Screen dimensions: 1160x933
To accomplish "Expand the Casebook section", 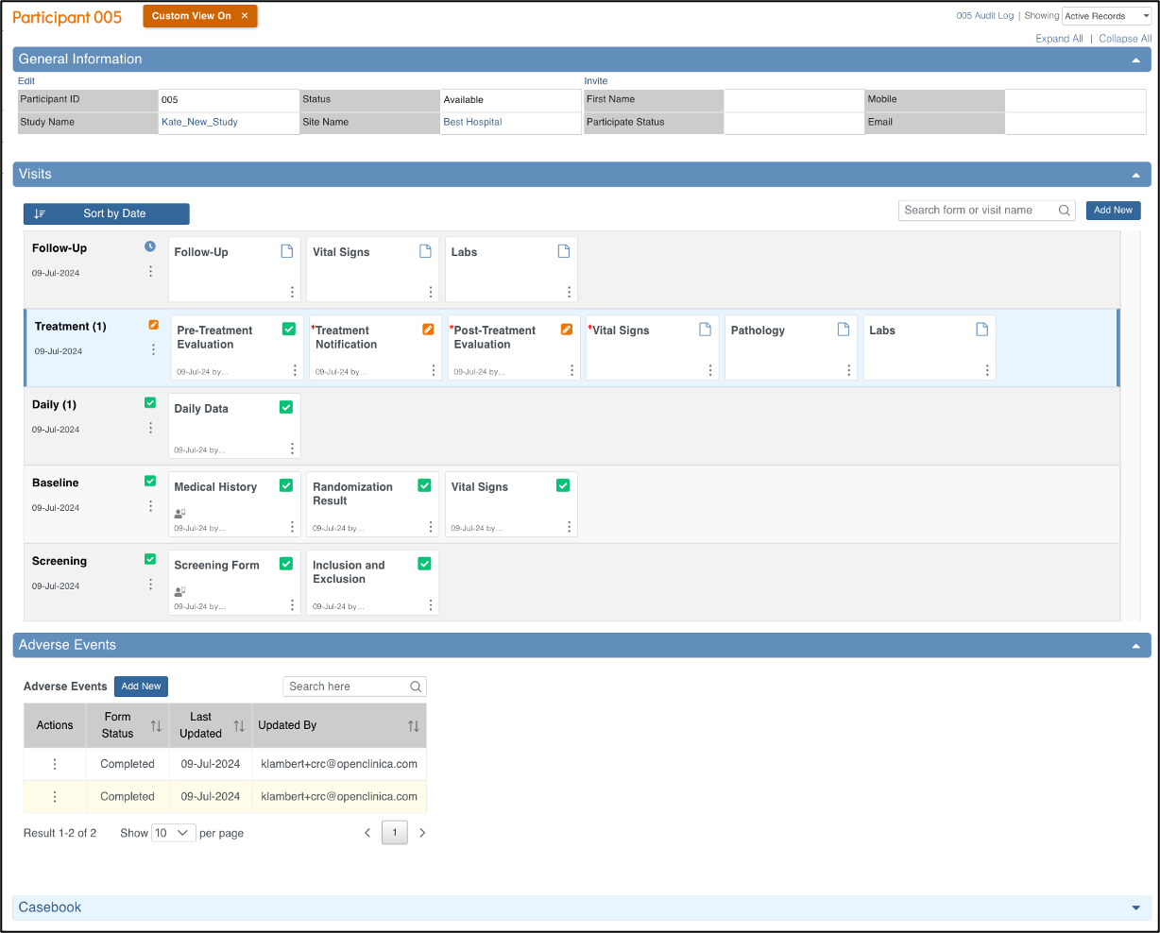I will (1135, 908).
